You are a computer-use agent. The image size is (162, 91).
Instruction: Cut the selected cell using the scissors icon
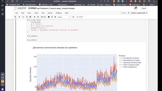coord(23,17)
